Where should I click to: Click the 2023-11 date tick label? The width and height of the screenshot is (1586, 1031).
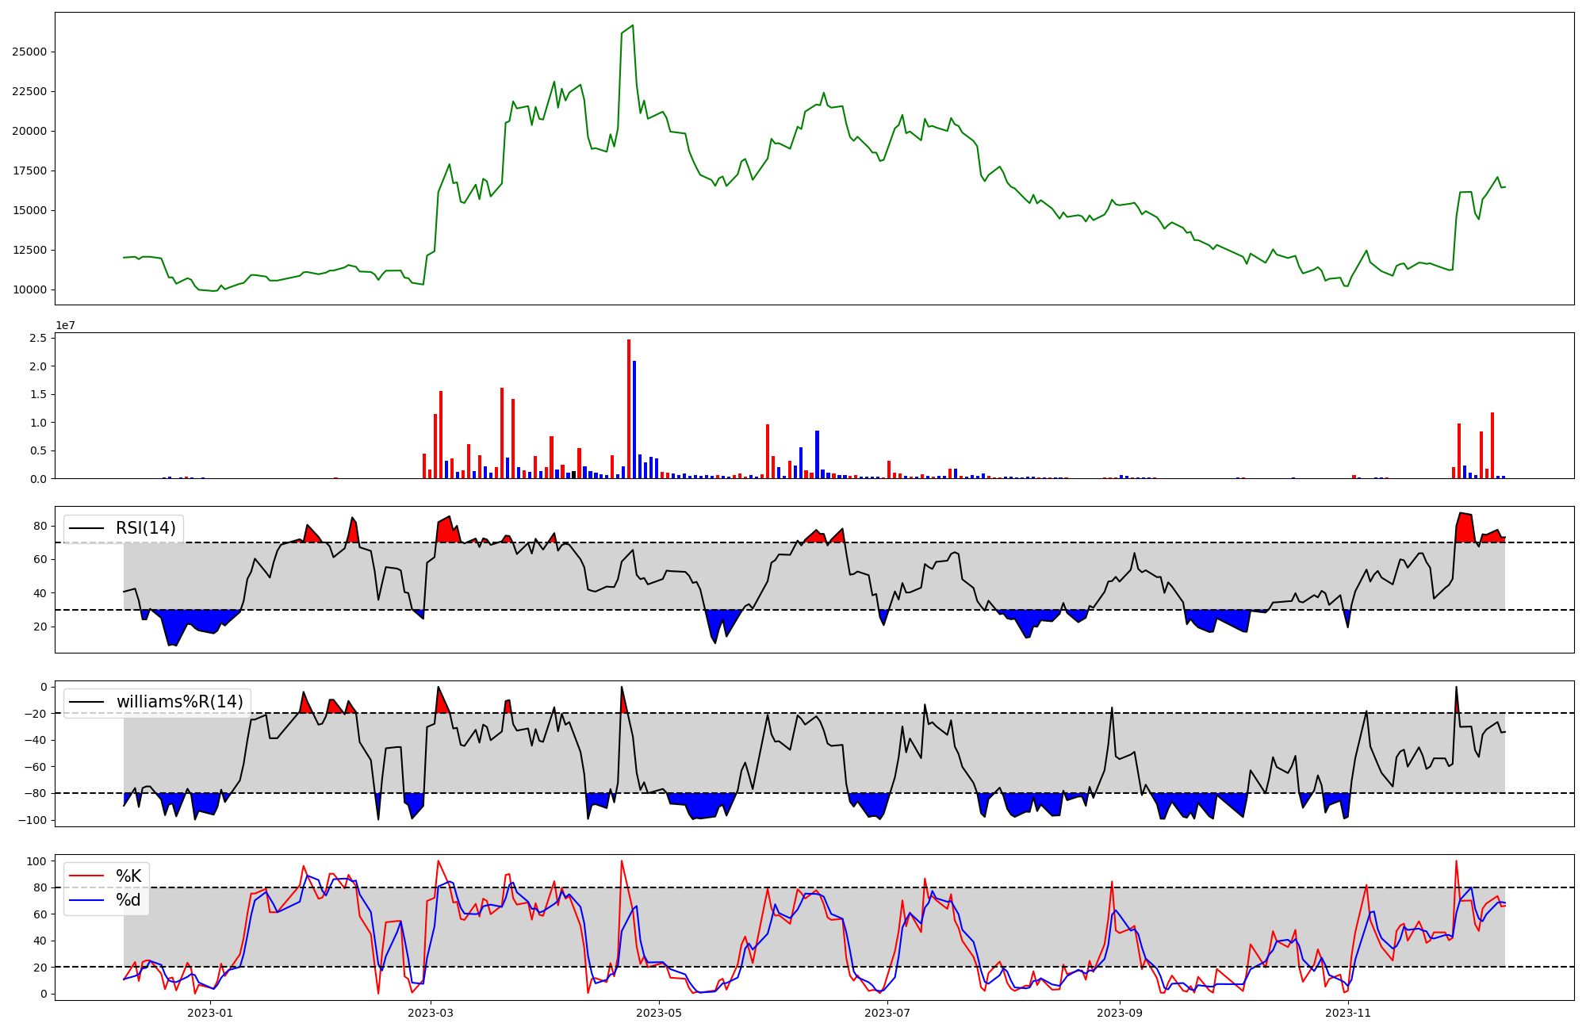point(1347,1013)
